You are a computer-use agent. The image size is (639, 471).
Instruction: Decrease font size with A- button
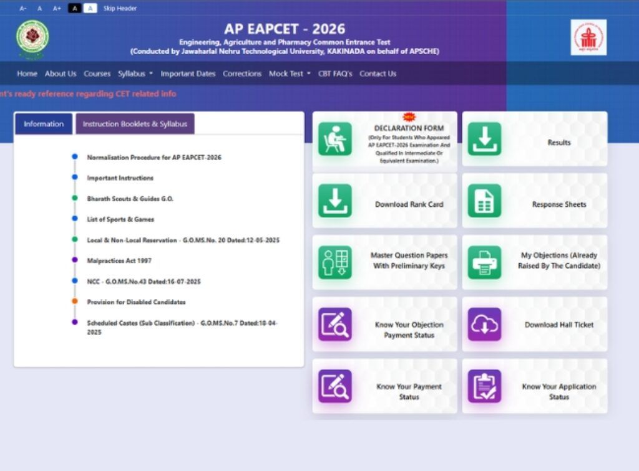tap(23, 8)
